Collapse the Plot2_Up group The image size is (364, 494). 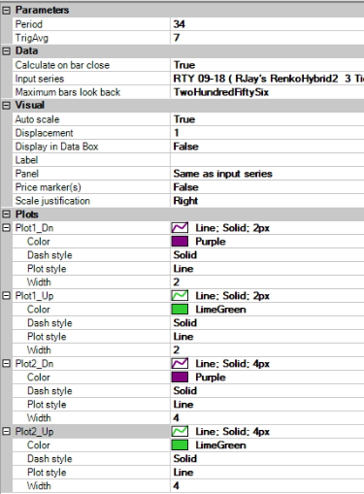[6, 432]
